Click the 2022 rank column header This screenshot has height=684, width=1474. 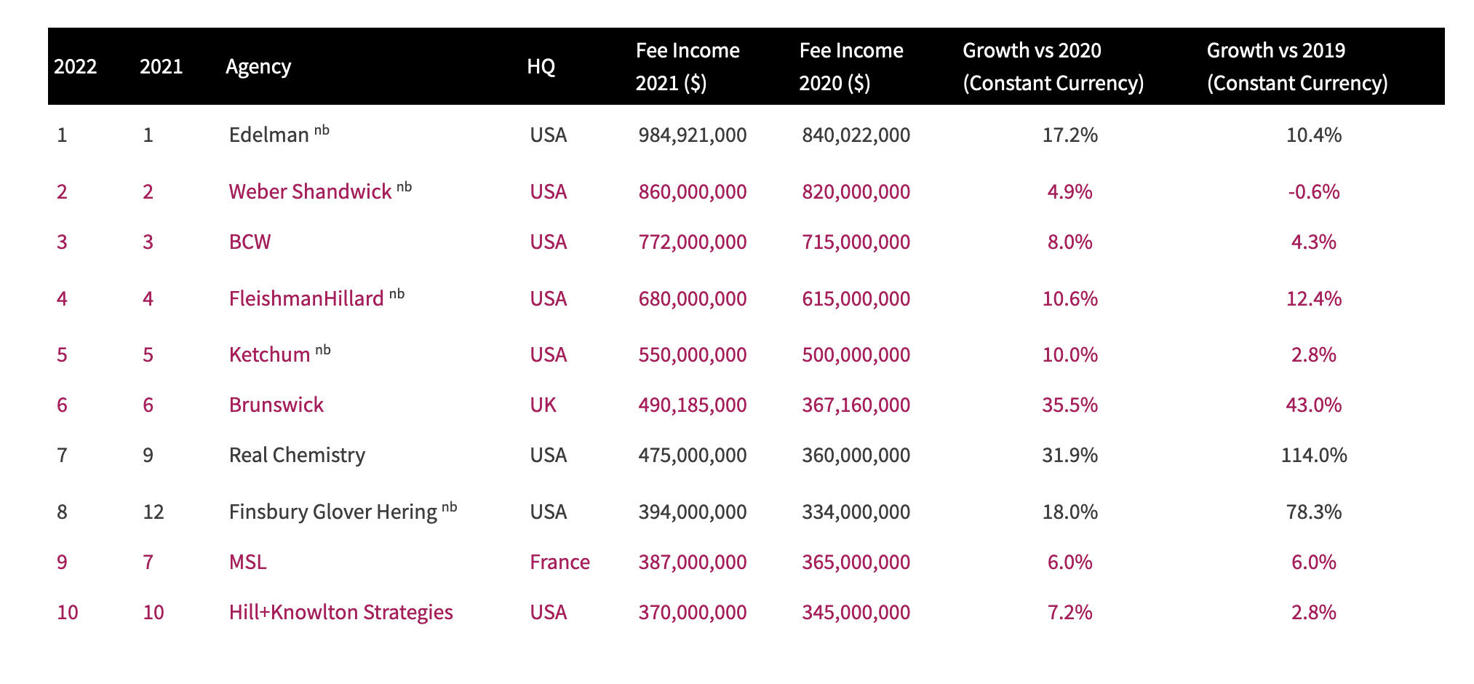coord(75,67)
